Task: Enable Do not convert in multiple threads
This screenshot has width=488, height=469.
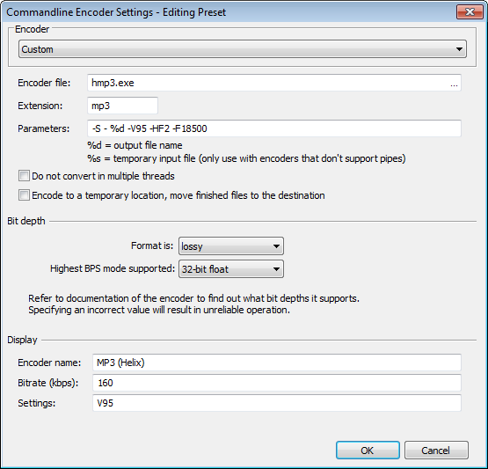Action: (24, 176)
